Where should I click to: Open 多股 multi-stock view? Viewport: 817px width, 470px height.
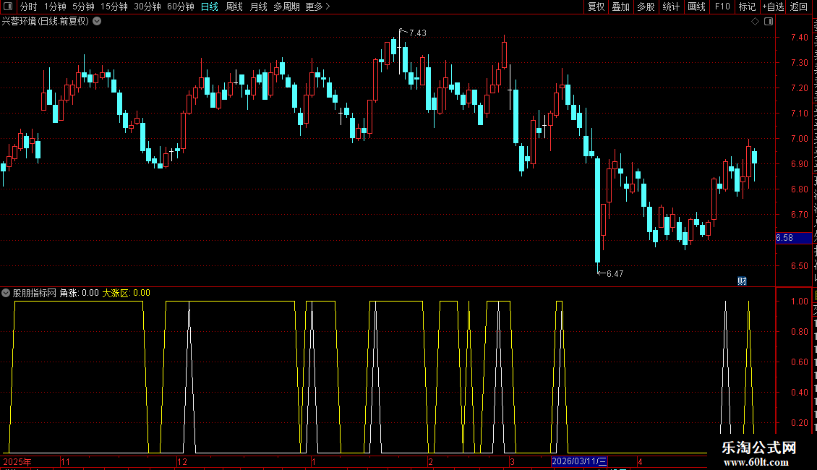646,7
